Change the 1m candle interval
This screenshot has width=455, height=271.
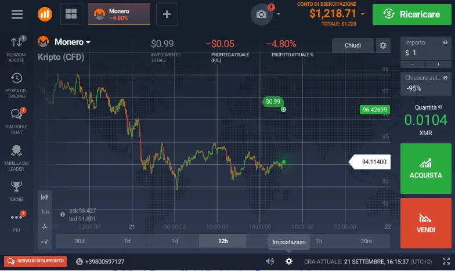45,212
